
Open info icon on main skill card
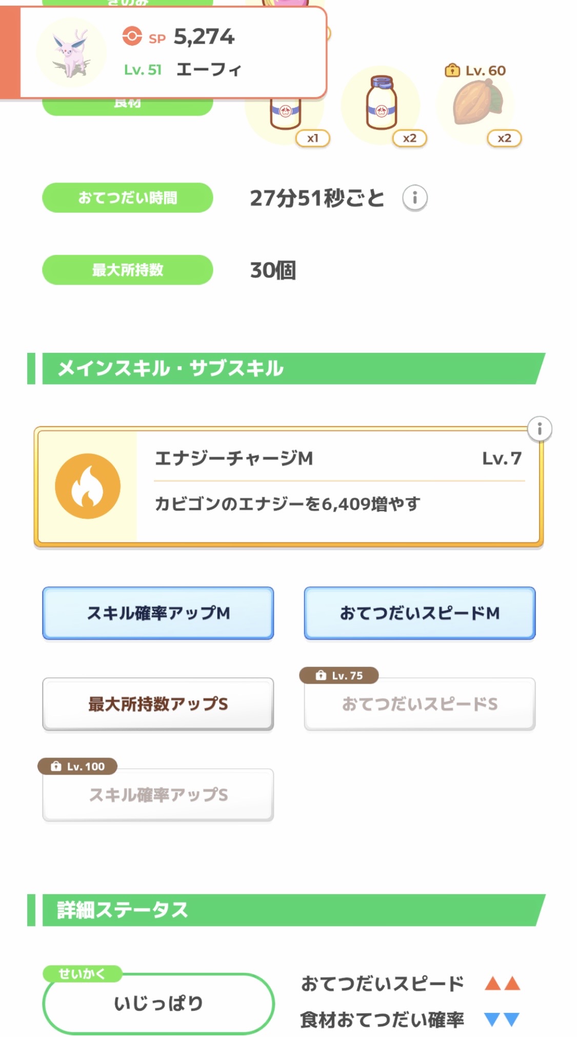point(539,428)
